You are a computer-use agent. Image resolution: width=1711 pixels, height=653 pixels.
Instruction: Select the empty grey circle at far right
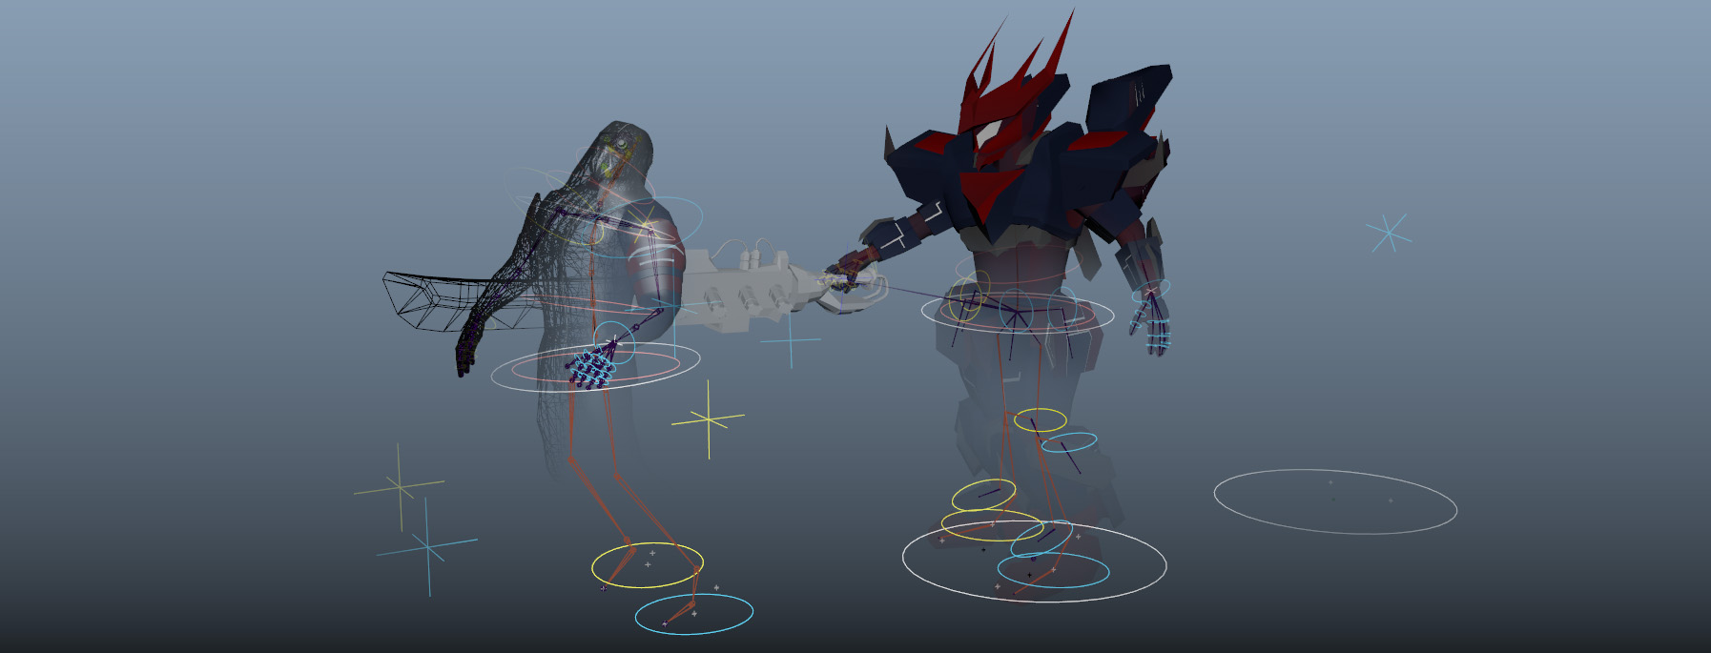pyautogui.click(x=1335, y=501)
